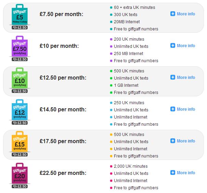207x193 pixels.
Task: Expand plus icon for £10 per month plan
Action: (x=173, y=45)
